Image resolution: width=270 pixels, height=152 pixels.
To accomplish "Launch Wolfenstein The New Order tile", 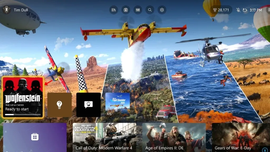I will (23, 97).
